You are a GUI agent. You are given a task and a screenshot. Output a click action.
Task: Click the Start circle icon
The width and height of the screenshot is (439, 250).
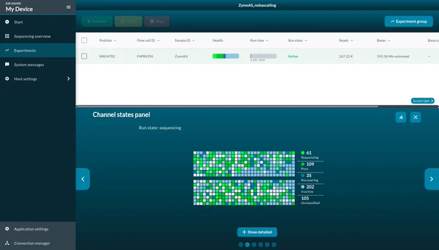7,22
